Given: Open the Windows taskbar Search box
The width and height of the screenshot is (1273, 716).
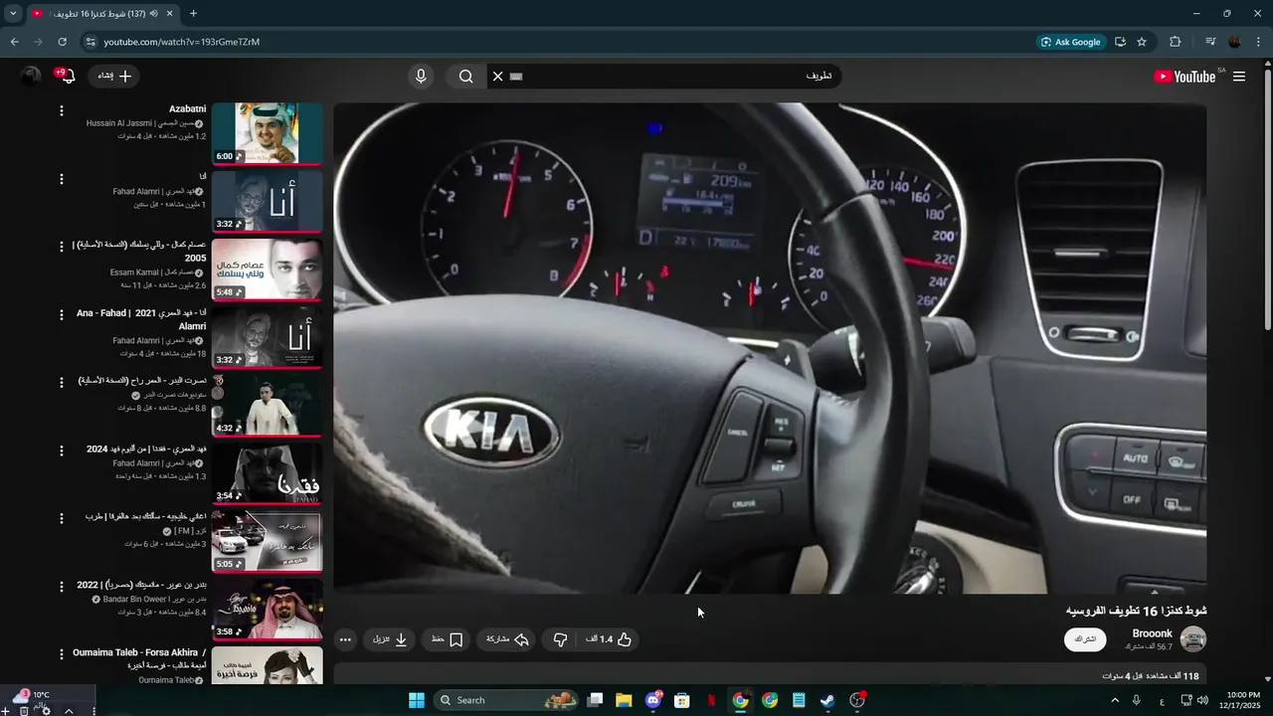Looking at the screenshot, I should pos(507,700).
